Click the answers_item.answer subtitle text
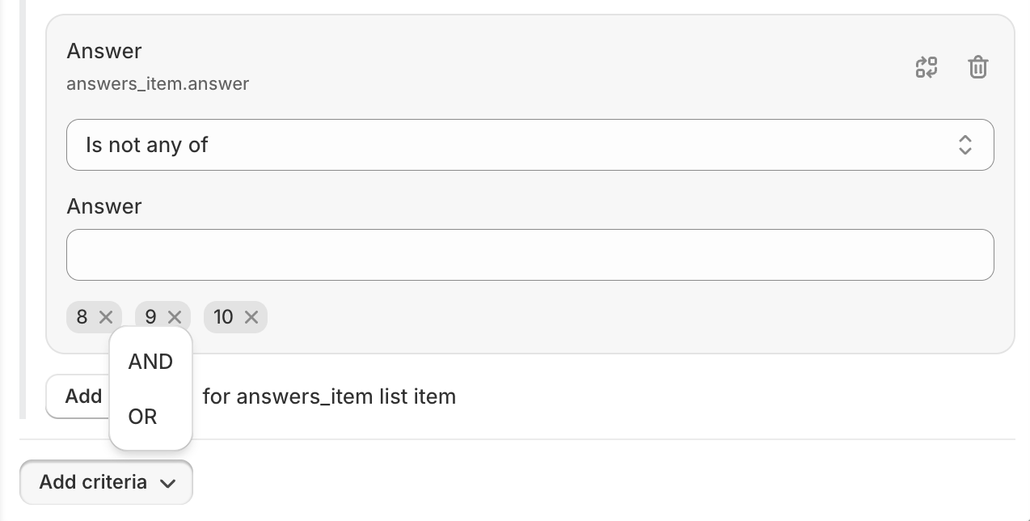Viewport: 1030px width, 521px height. [158, 83]
